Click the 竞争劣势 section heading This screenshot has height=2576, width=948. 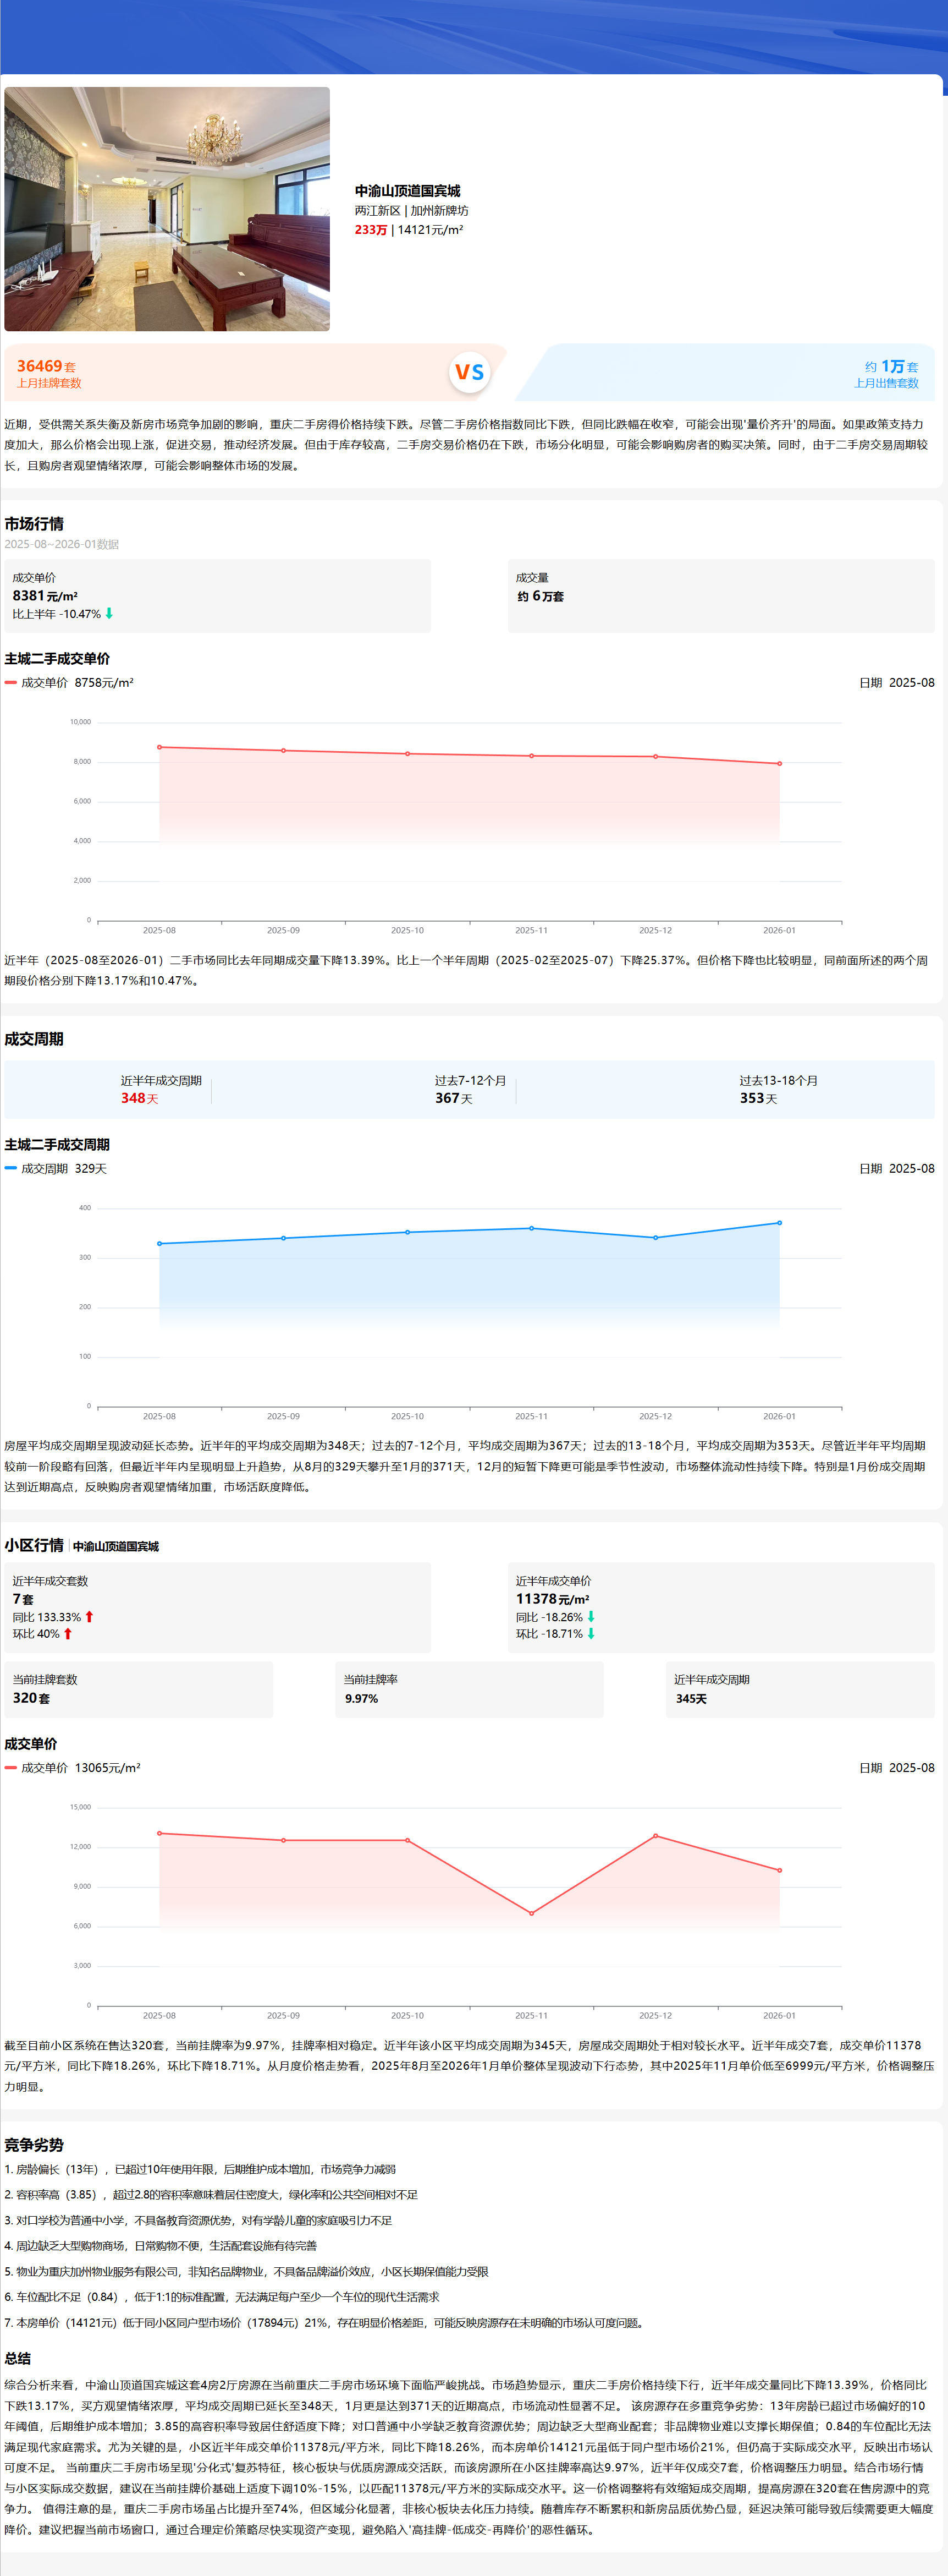tap(34, 2145)
